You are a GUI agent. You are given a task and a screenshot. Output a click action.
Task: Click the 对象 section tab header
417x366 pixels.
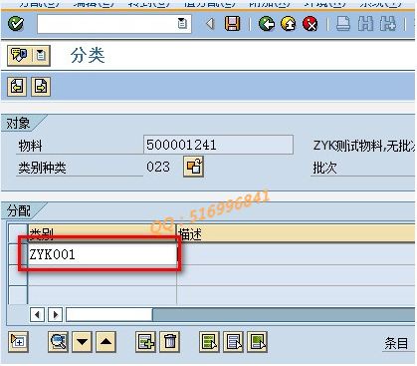click(19, 124)
